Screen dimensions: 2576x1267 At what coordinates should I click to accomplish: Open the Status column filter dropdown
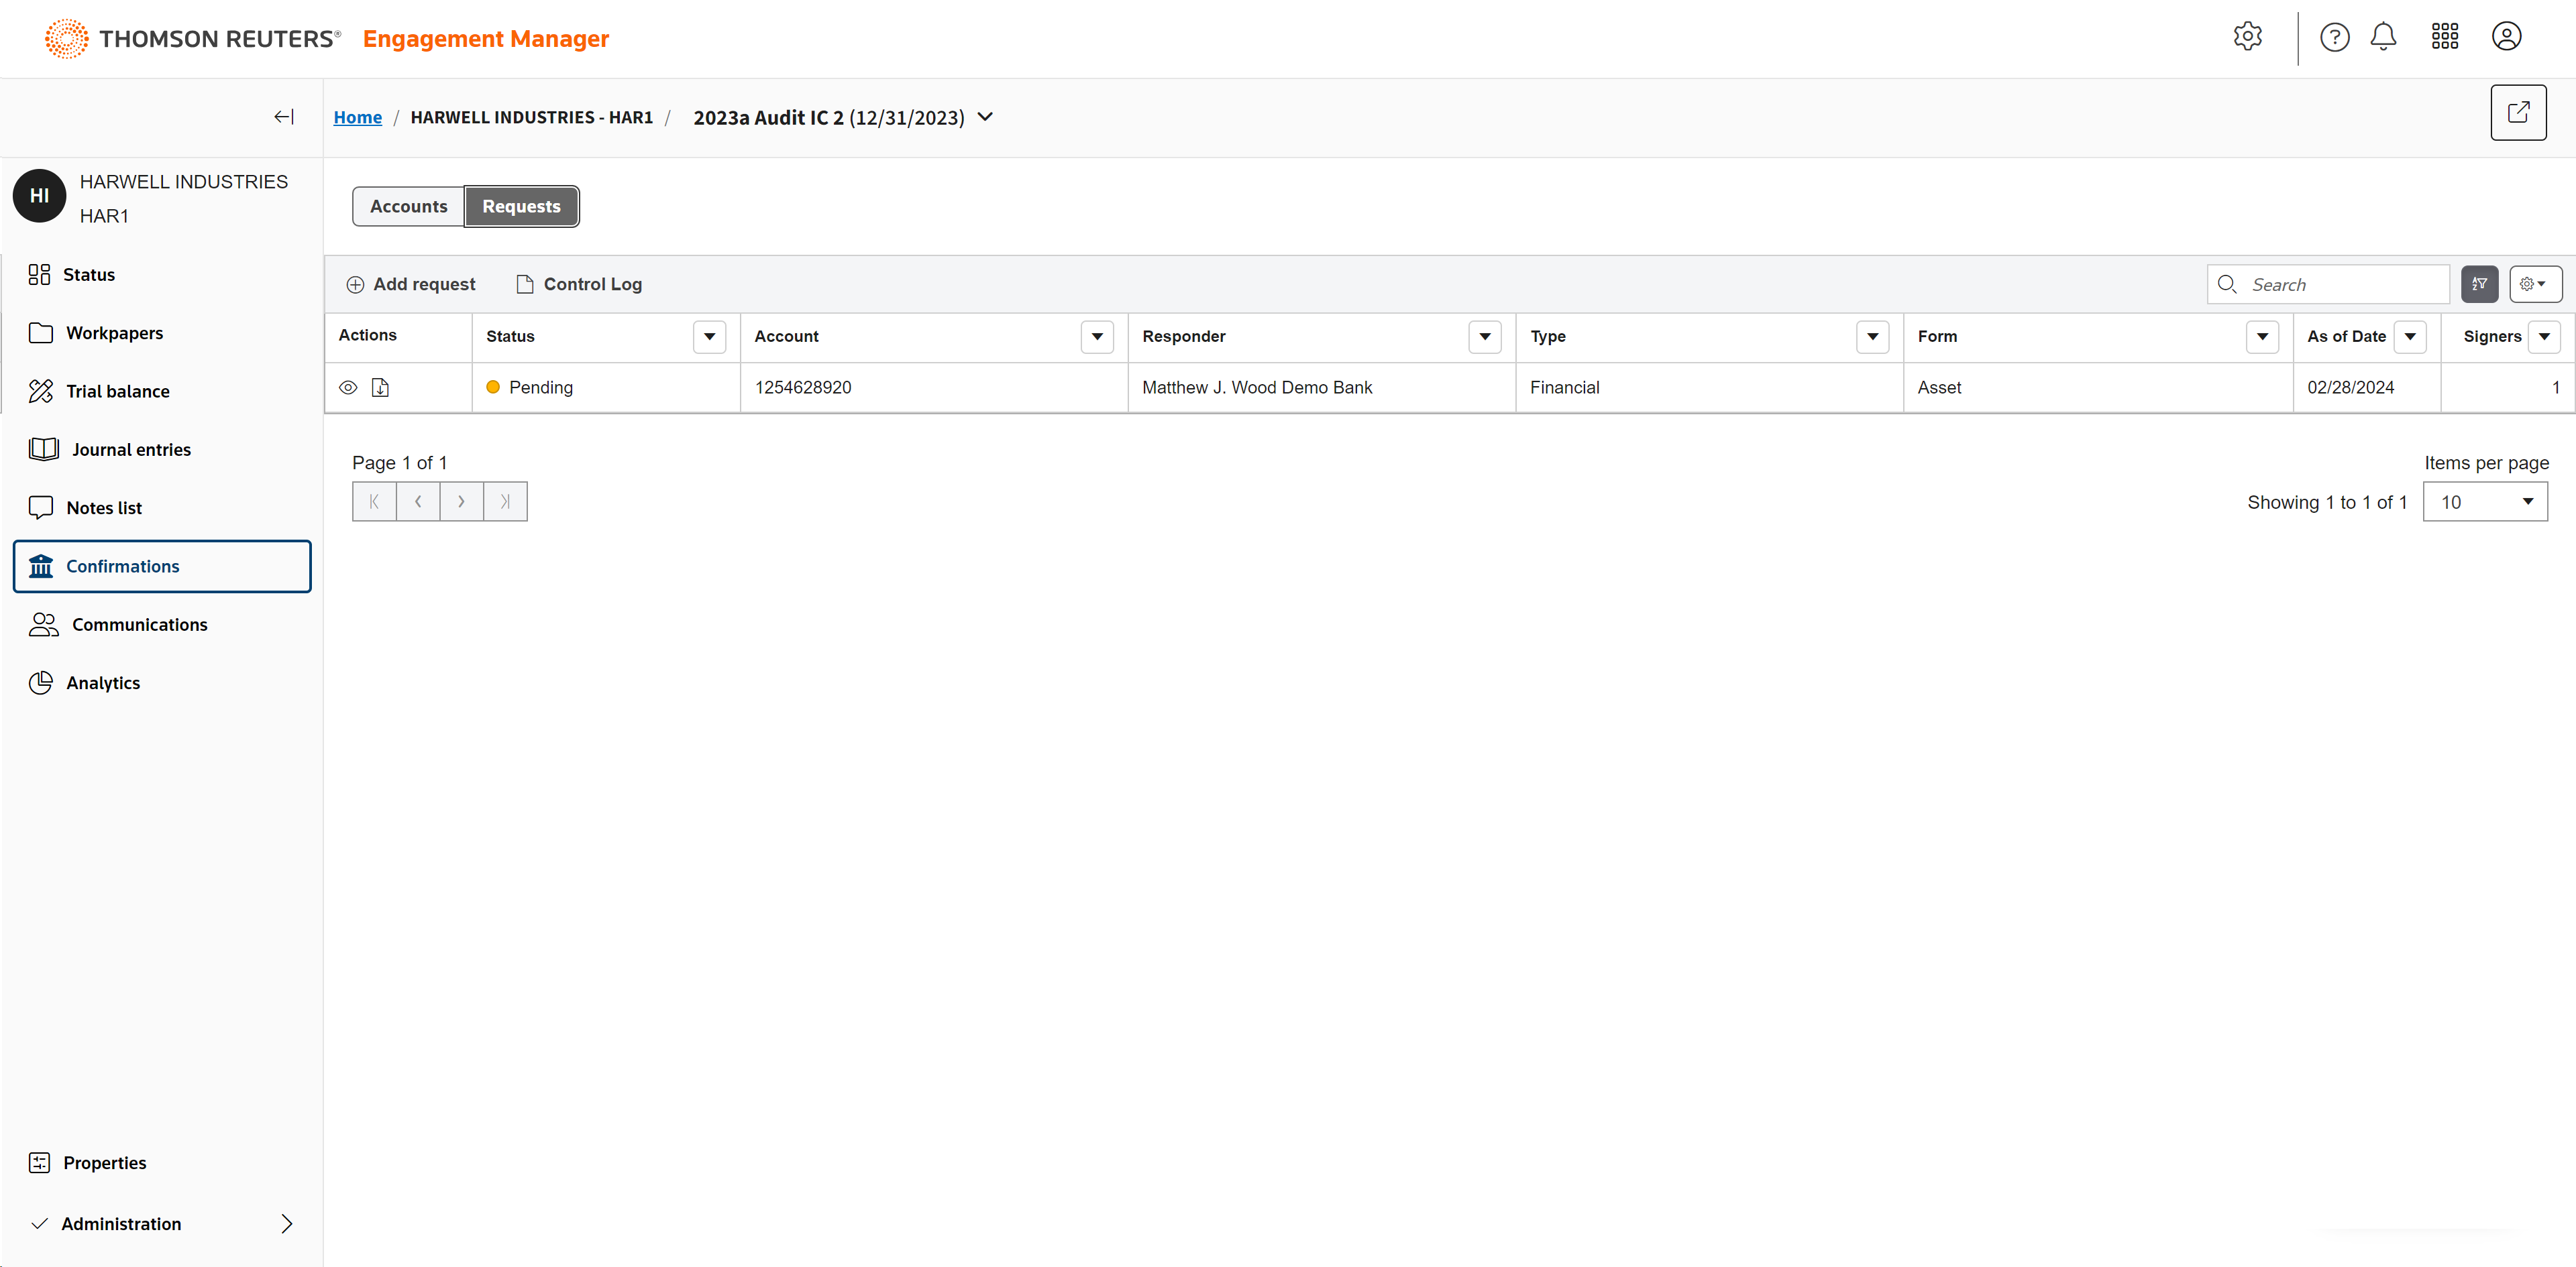coord(709,337)
